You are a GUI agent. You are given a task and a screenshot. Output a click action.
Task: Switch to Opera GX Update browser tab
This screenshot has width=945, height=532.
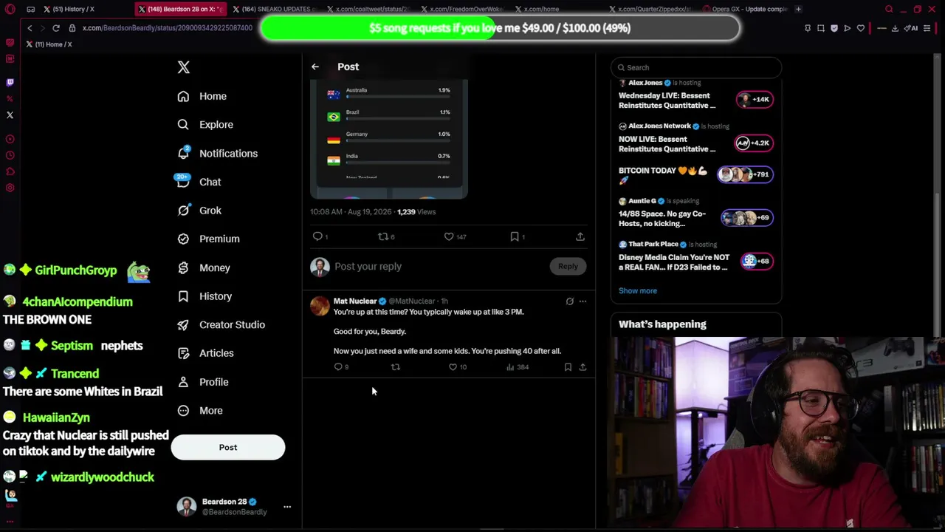(x=744, y=9)
